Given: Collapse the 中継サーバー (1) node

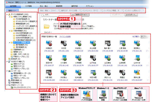Looking at the screenshot, I should 7,85.
